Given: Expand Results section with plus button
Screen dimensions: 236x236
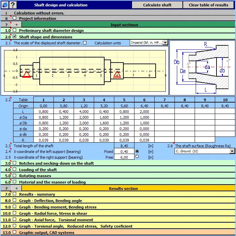Looking at the screenshot, I should point(16,188).
